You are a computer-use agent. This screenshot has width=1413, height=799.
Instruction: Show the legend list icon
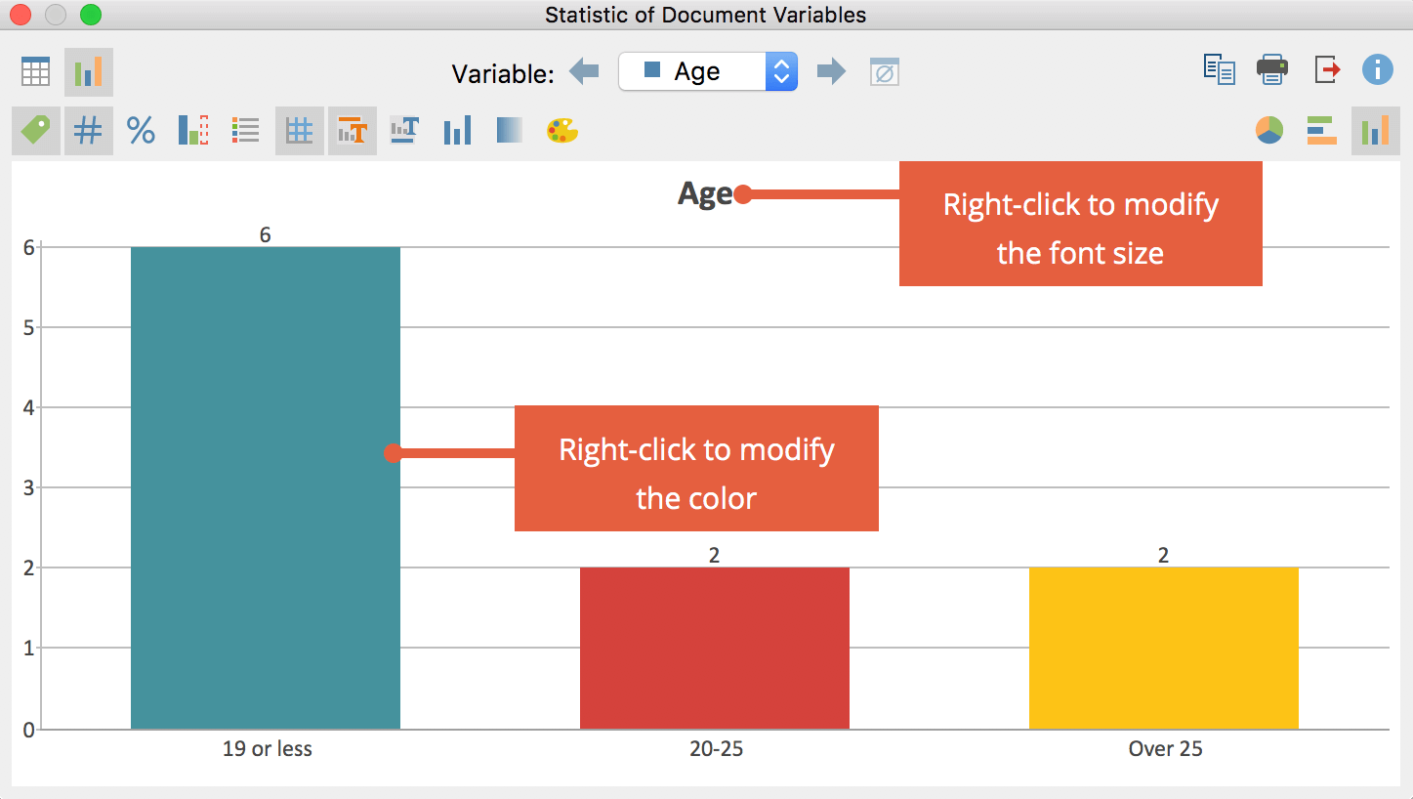(245, 131)
